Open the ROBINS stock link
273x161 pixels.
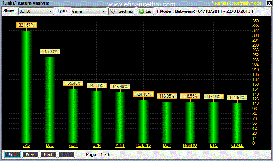click(x=143, y=145)
